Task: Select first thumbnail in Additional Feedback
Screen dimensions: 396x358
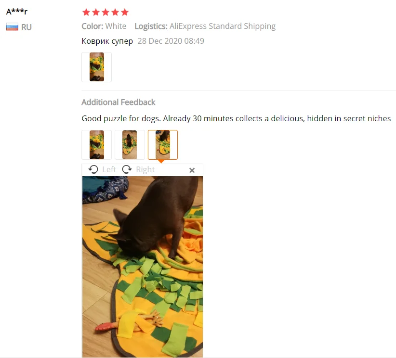Action: pos(96,145)
